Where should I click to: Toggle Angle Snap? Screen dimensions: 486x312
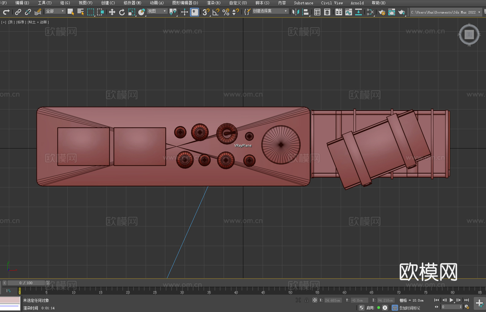(216, 12)
